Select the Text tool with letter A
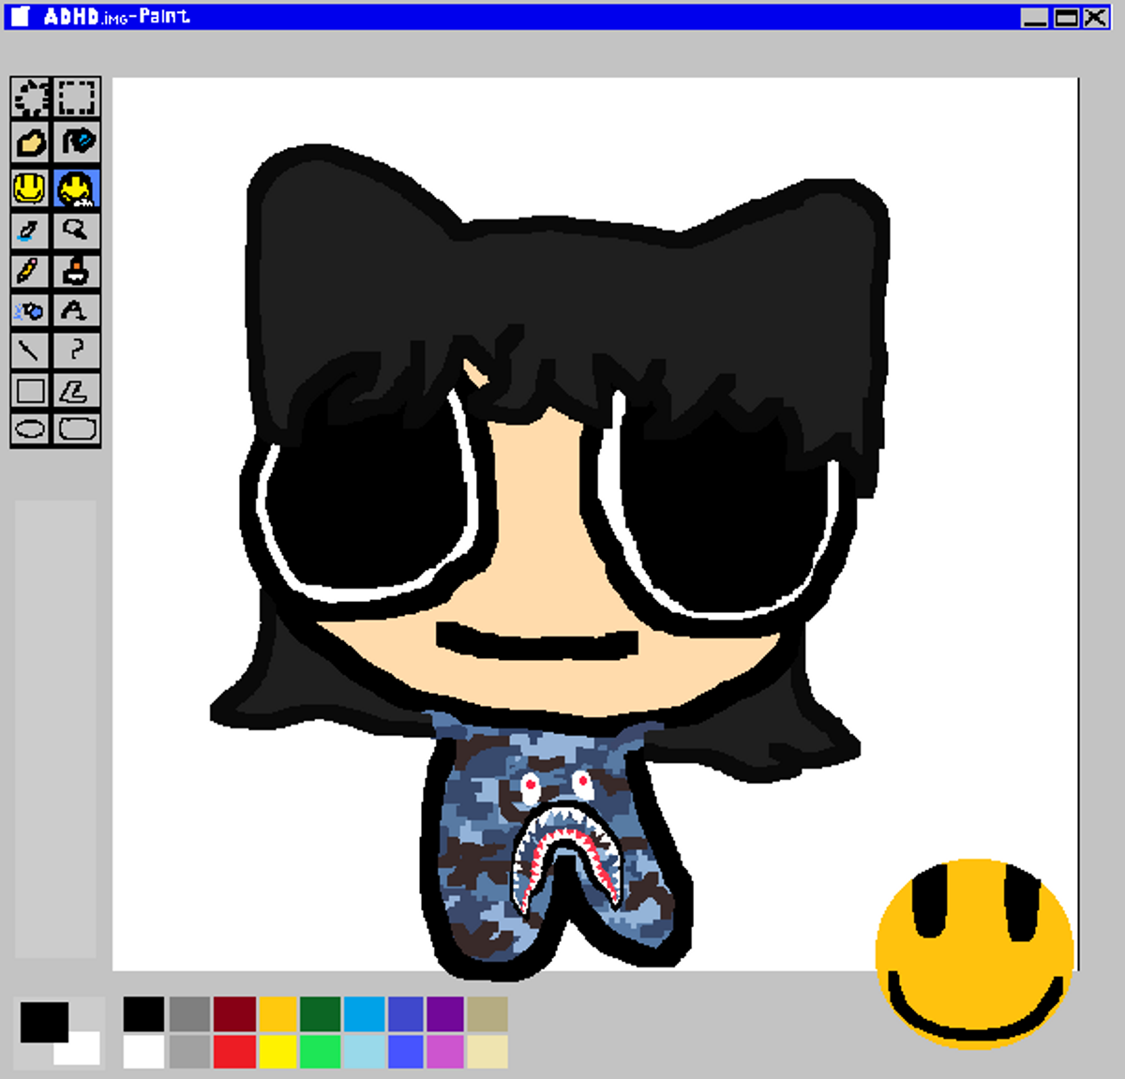The image size is (1125, 1079). coord(77,311)
